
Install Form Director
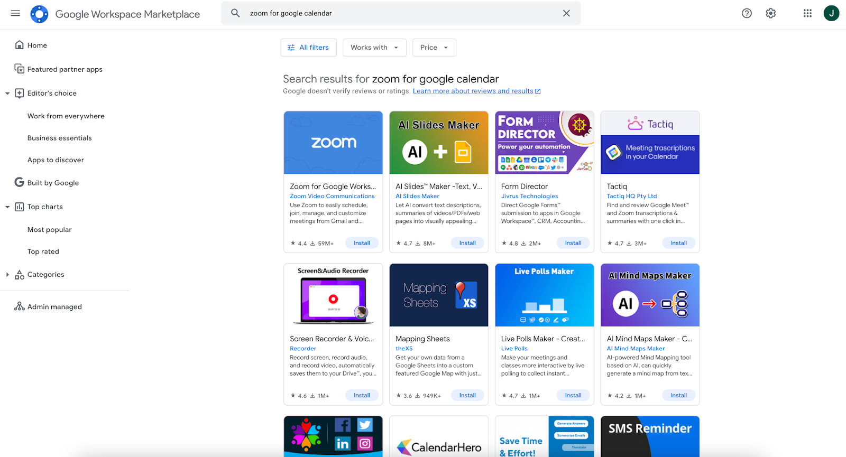573,243
